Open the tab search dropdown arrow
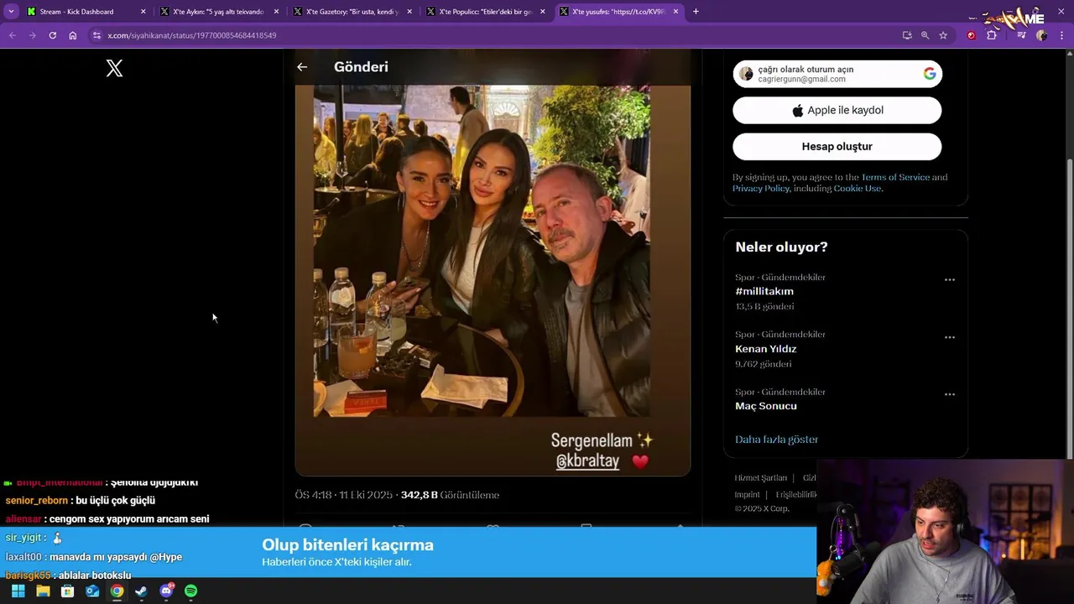Viewport: 1074px width, 604px height. (11, 12)
